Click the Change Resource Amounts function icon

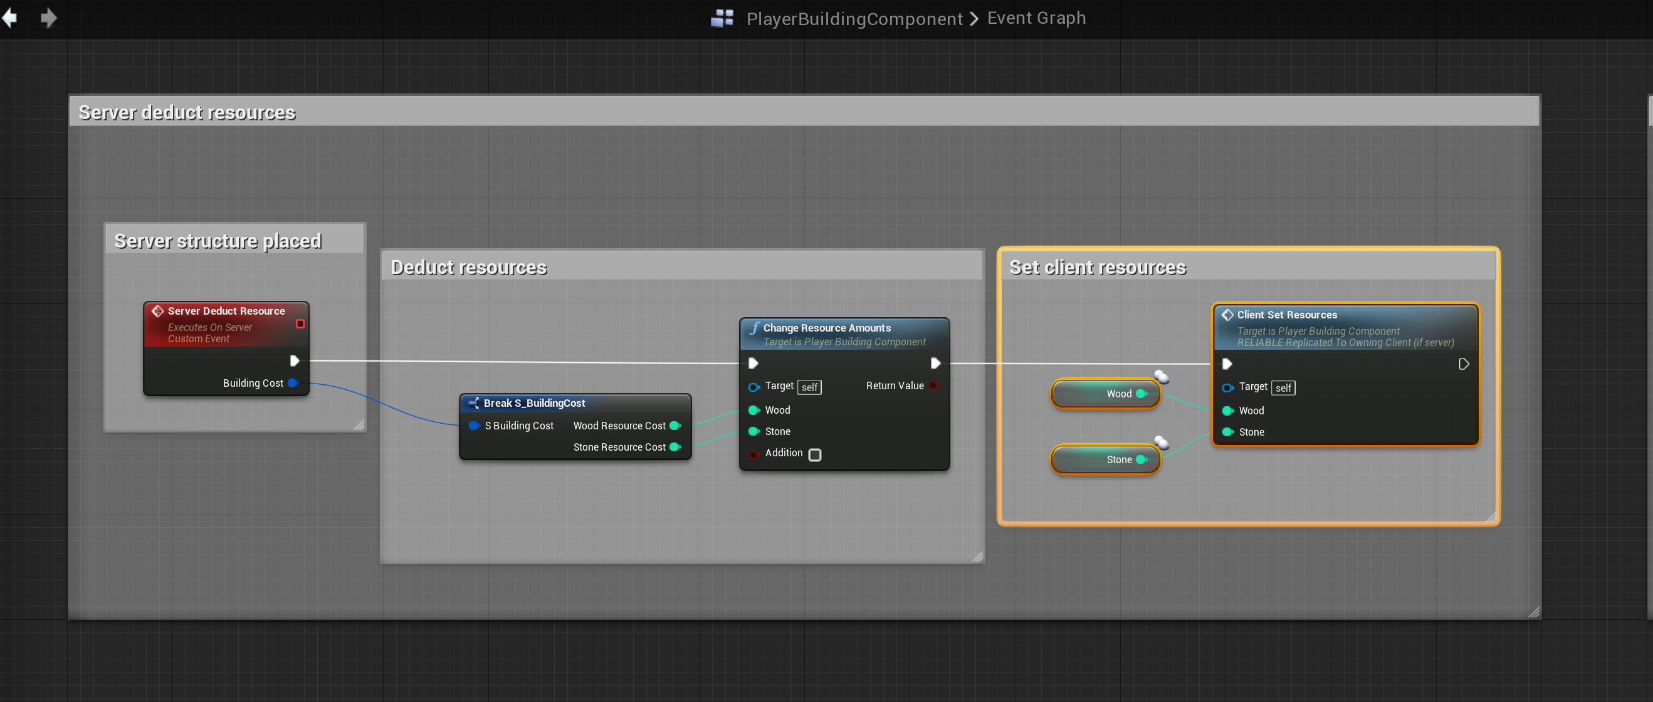(755, 328)
